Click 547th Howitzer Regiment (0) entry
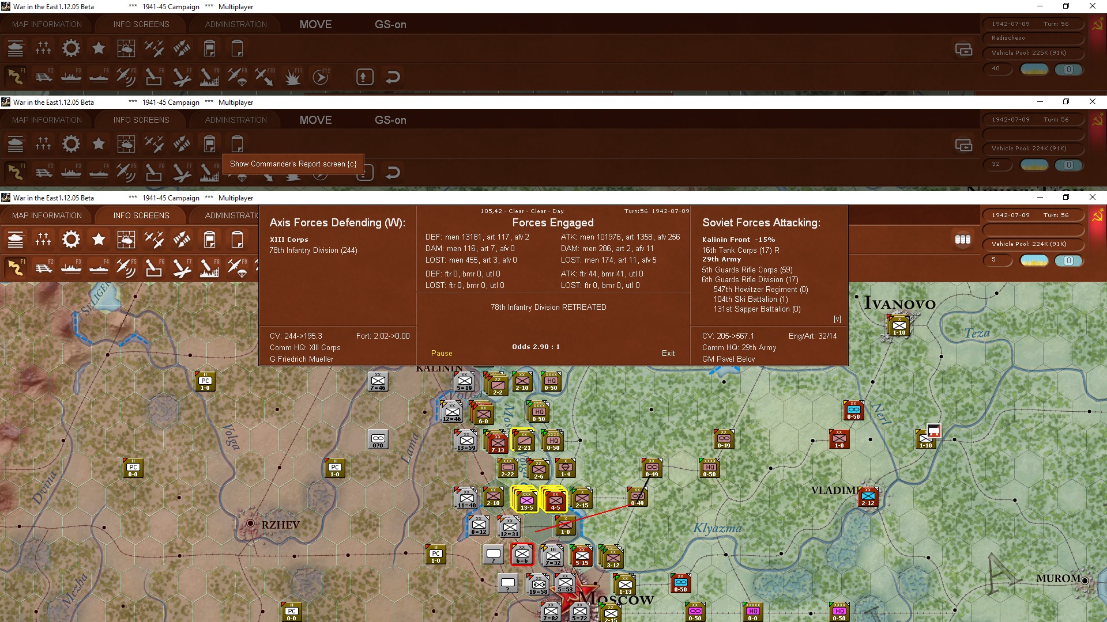 (x=760, y=289)
